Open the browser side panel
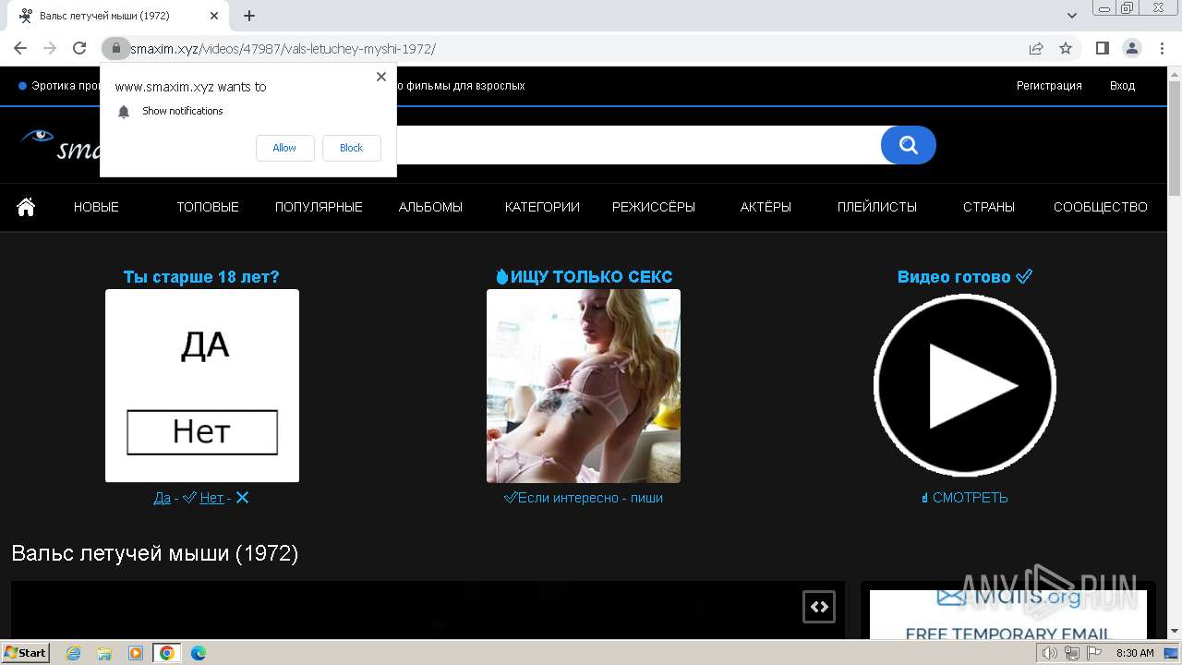This screenshot has height=665, width=1182. [1102, 49]
